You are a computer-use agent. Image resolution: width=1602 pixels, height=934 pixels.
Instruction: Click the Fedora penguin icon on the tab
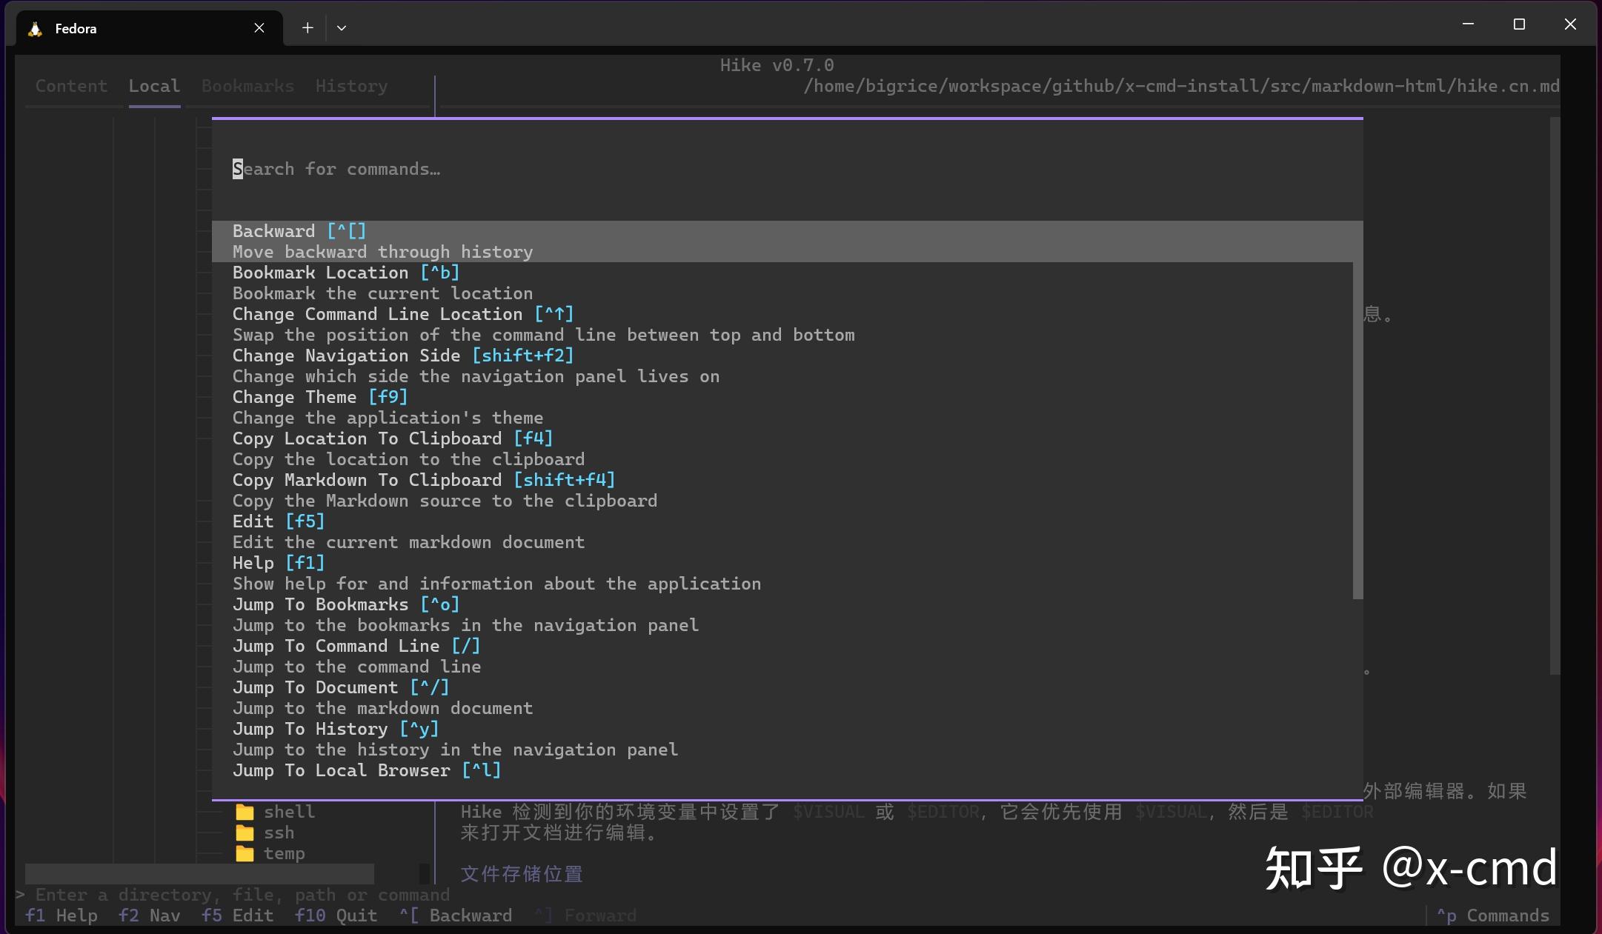34,28
